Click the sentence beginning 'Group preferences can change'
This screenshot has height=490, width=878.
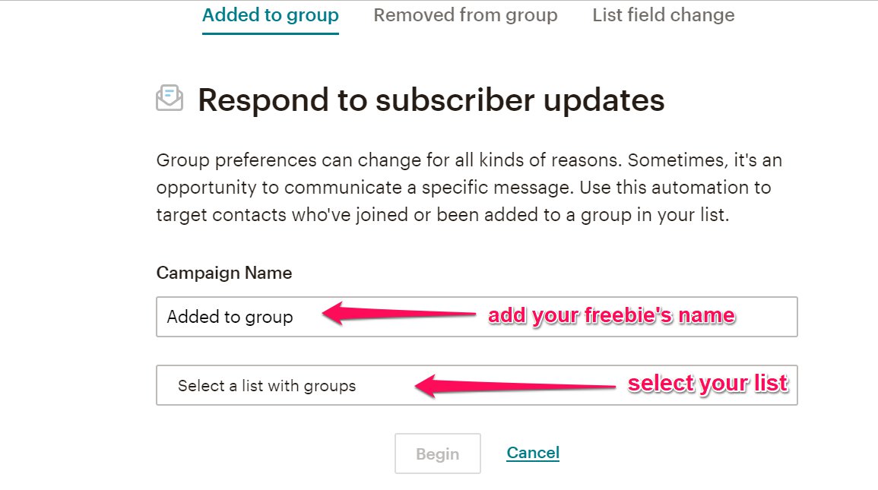pyautogui.click(x=388, y=160)
